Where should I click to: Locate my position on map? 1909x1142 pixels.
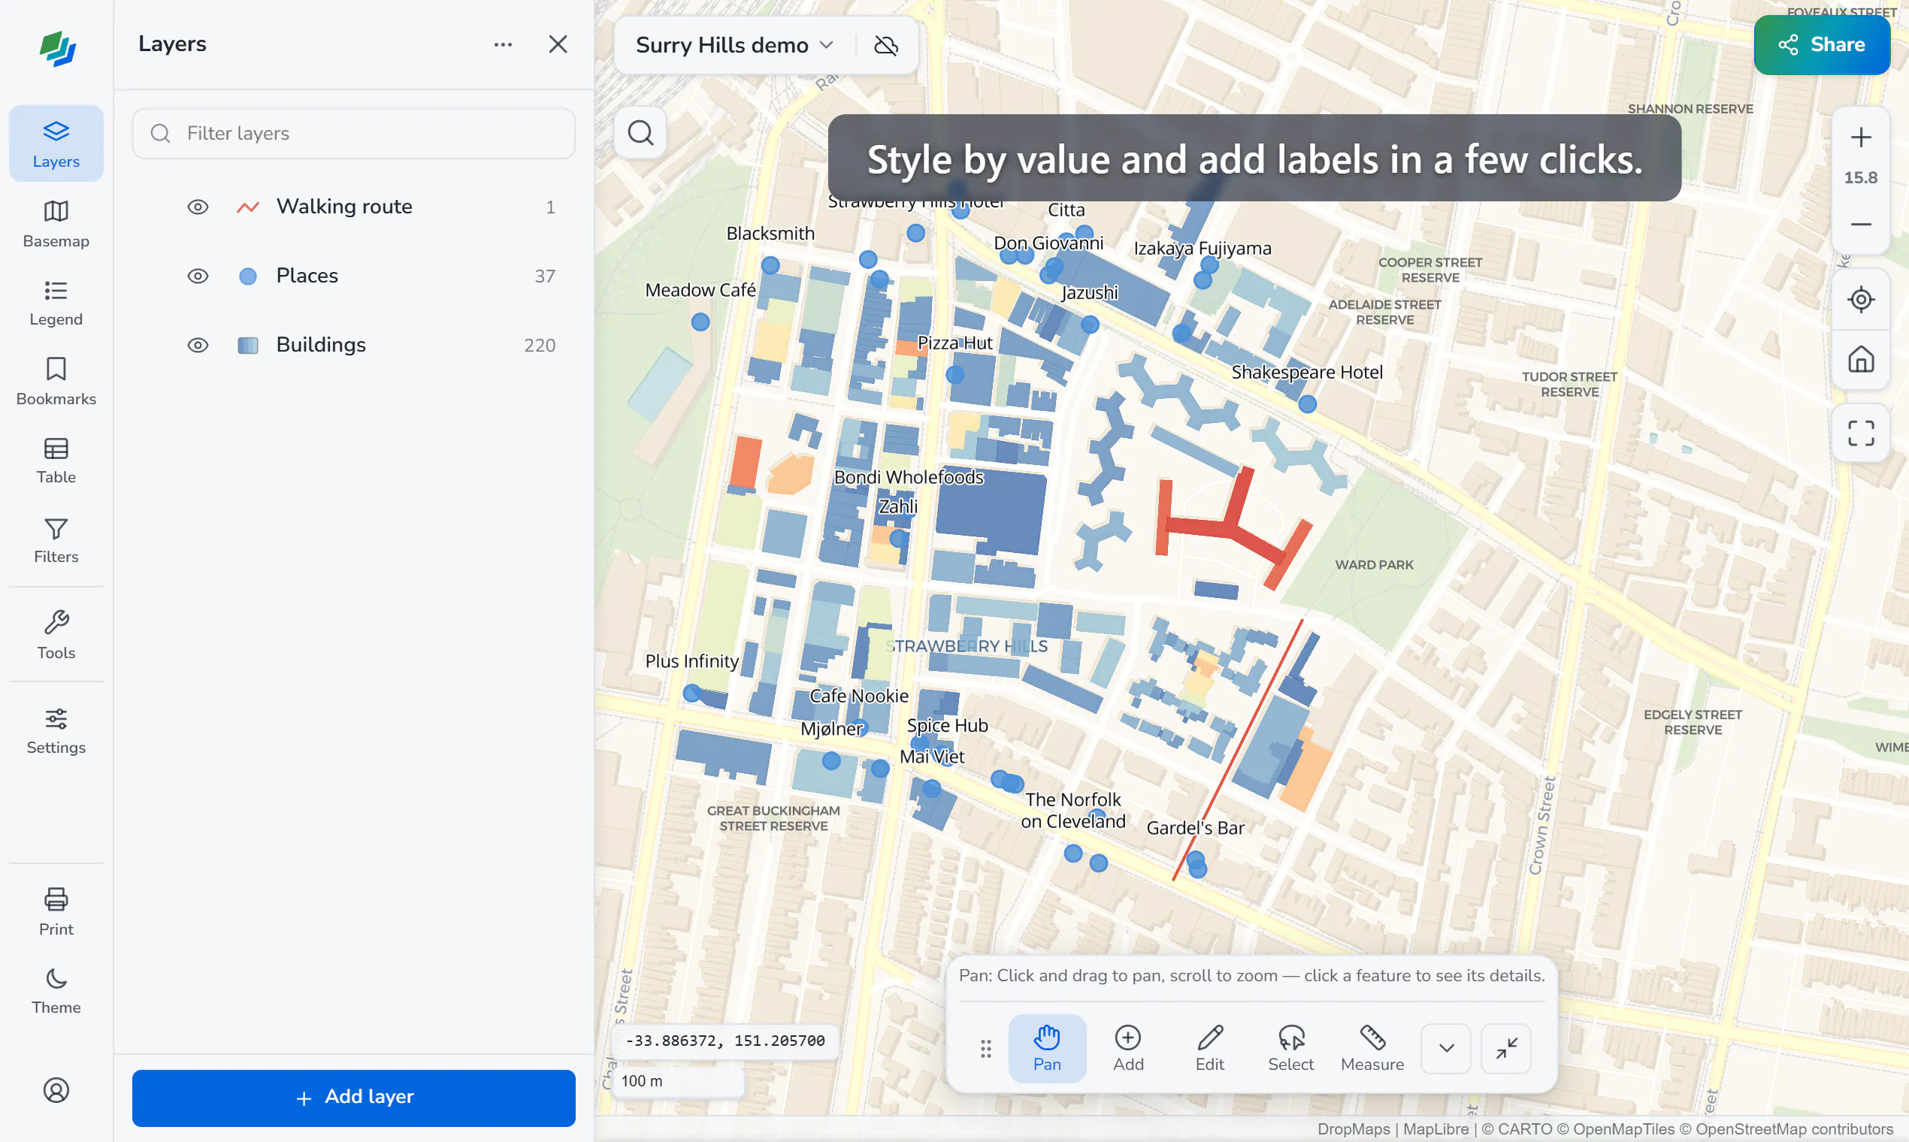coord(1860,299)
